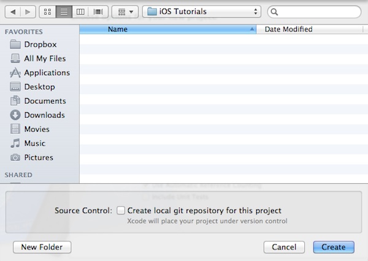Expand the iOS Tutorials location popup
The image size is (368, 261).
point(201,12)
